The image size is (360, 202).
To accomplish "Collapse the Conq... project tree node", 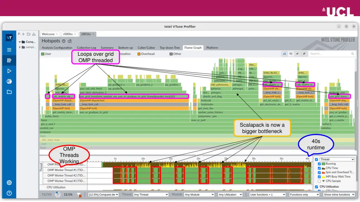I will 20,42.
